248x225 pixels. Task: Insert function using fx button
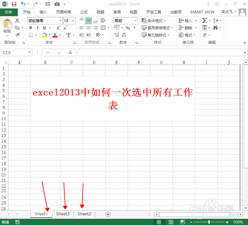tap(71, 52)
